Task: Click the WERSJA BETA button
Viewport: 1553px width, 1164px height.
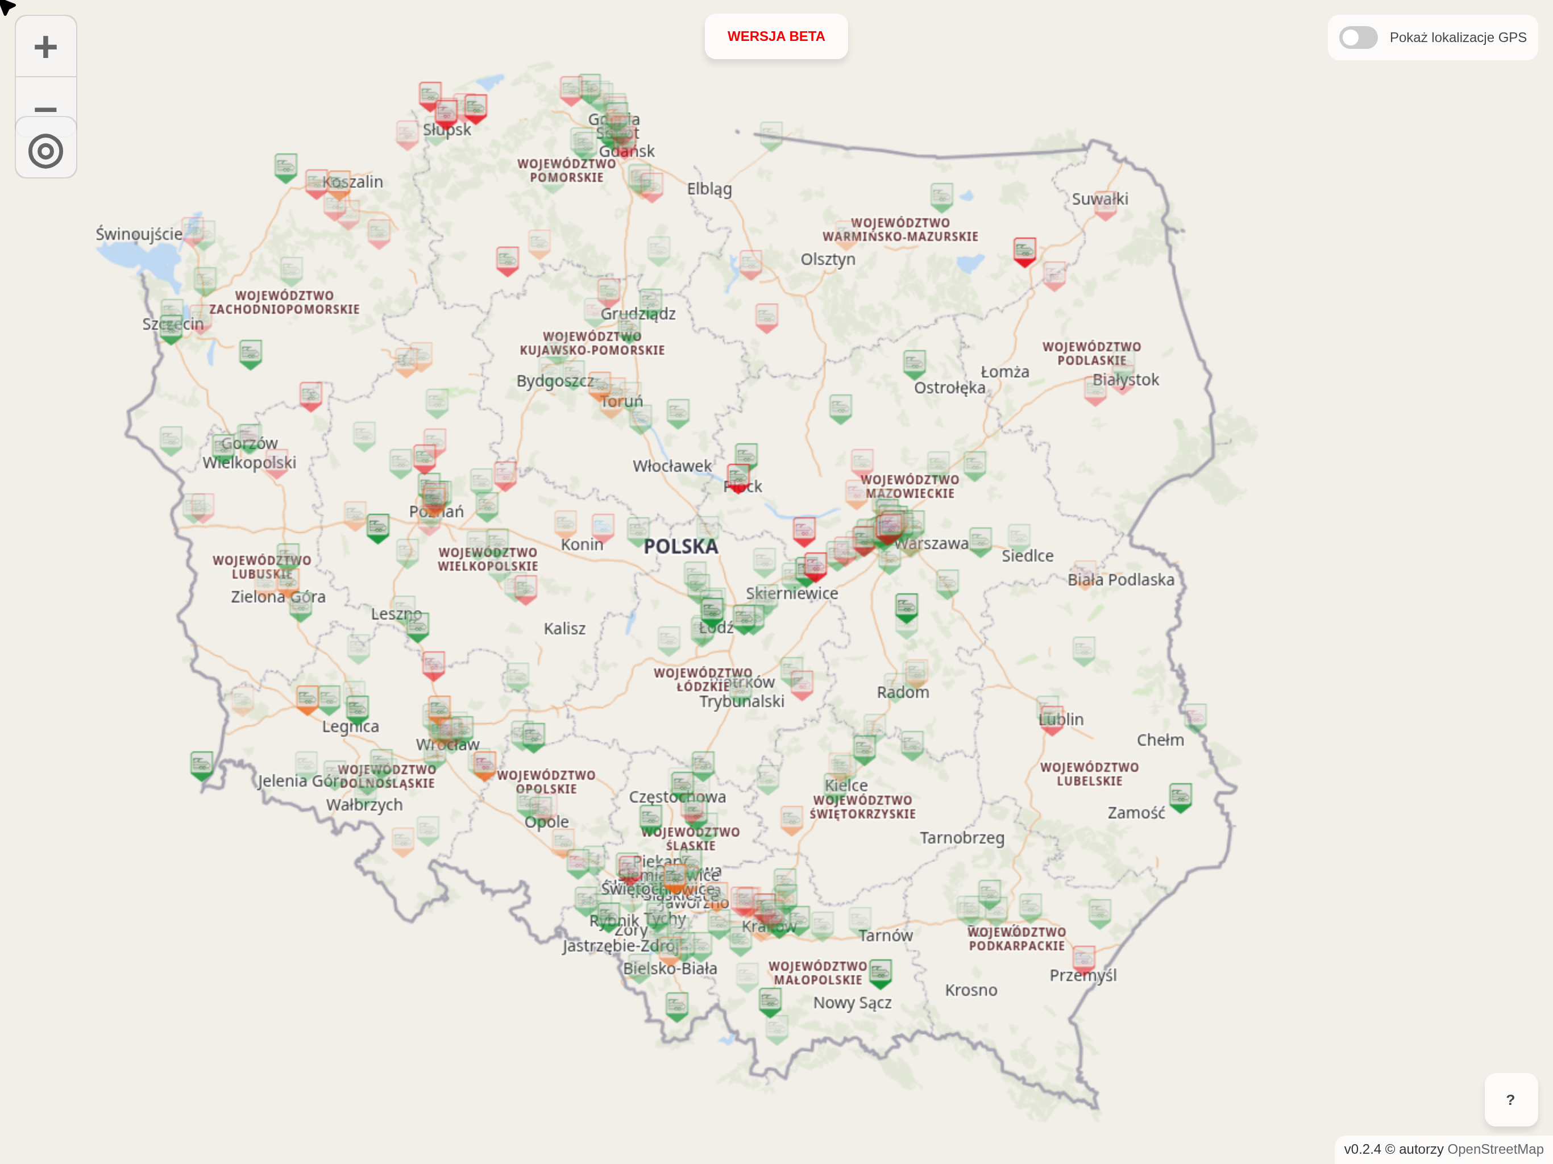Action: pyautogui.click(x=776, y=36)
